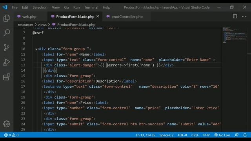Open the Go menu

coord(66,7)
